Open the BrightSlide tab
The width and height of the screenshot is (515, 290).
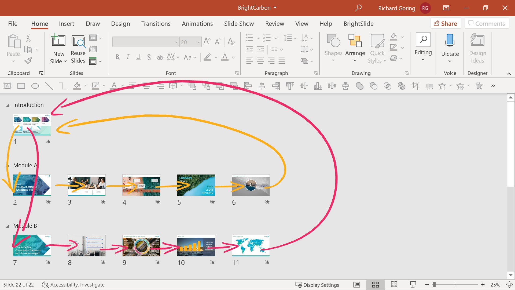tap(358, 24)
